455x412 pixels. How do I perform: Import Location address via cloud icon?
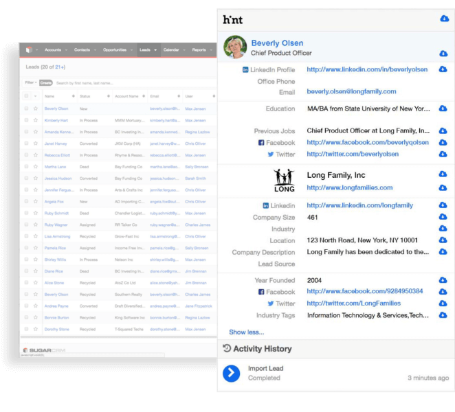pyautogui.click(x=443, y=240)
